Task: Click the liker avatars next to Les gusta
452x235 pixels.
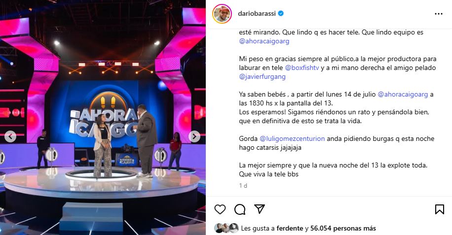Action: [x=226, y=228]
